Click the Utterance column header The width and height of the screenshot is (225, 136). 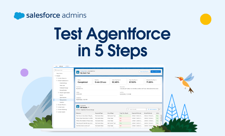coord(78,113)
